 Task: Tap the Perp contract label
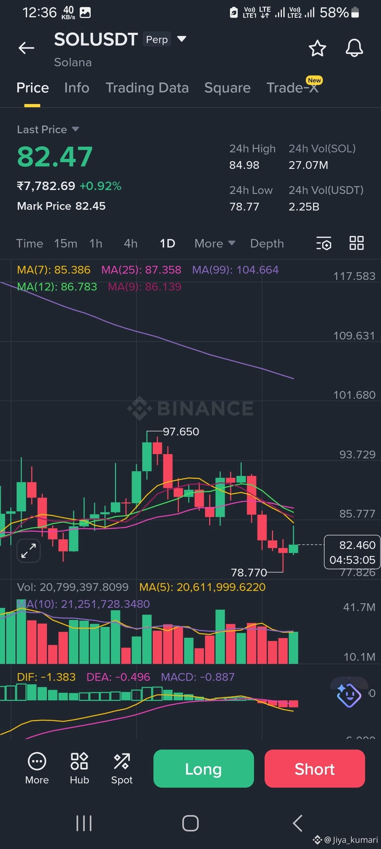pyautogui.click(x=157, y=39)
